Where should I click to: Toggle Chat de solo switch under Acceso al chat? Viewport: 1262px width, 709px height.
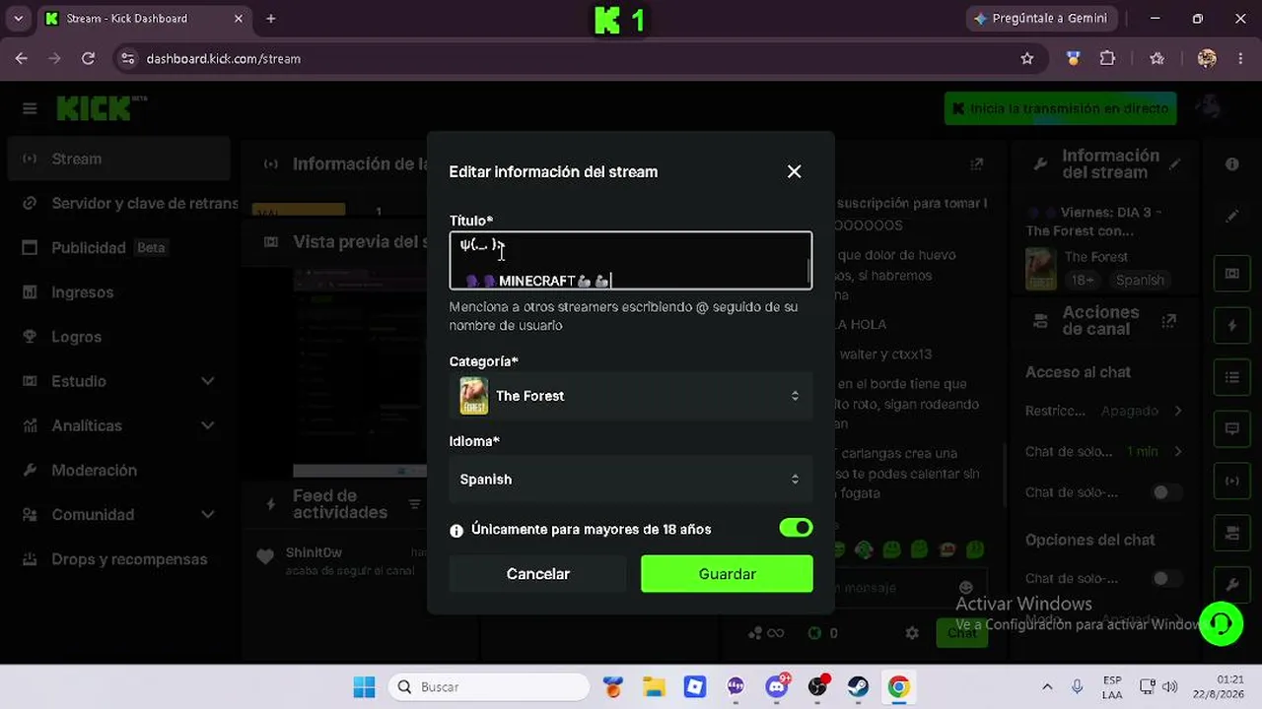(1165, 492)
